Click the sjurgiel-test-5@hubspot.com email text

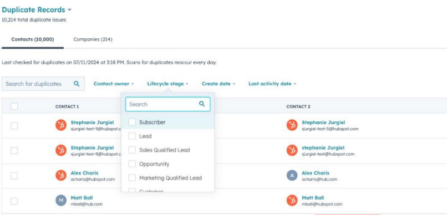[330, 129]
